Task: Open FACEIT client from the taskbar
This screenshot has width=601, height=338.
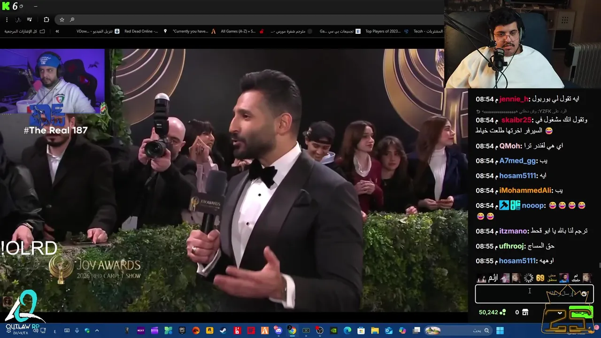Action: [x=265, y=330]
